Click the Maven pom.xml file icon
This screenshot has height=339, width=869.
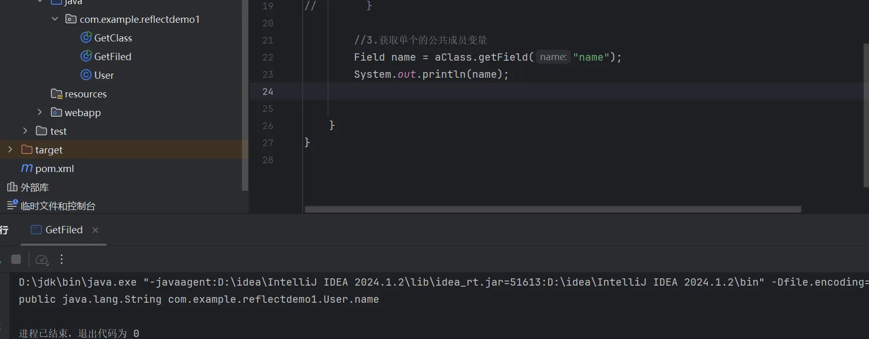click(x=27, y=168)
